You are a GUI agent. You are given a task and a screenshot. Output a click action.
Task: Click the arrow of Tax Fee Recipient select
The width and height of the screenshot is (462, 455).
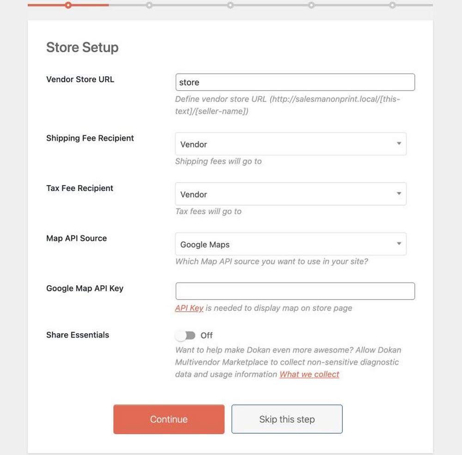pyautogui.click(x=399, y=193)
